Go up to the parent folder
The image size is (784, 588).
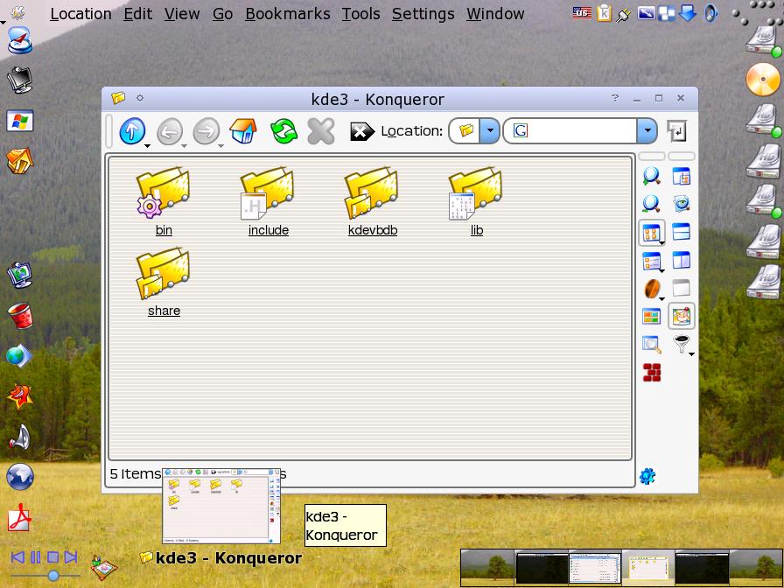[132, 131]
